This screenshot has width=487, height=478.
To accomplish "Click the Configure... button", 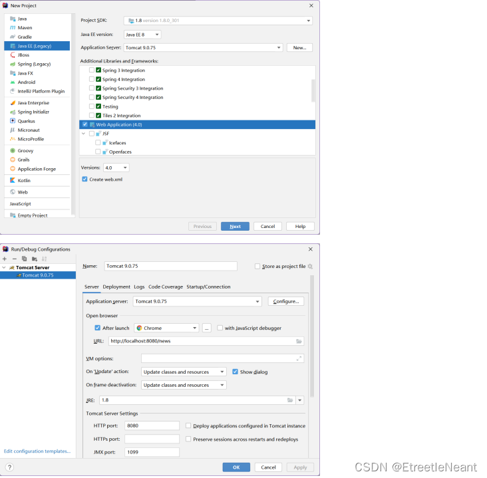I will coord(286,301).
